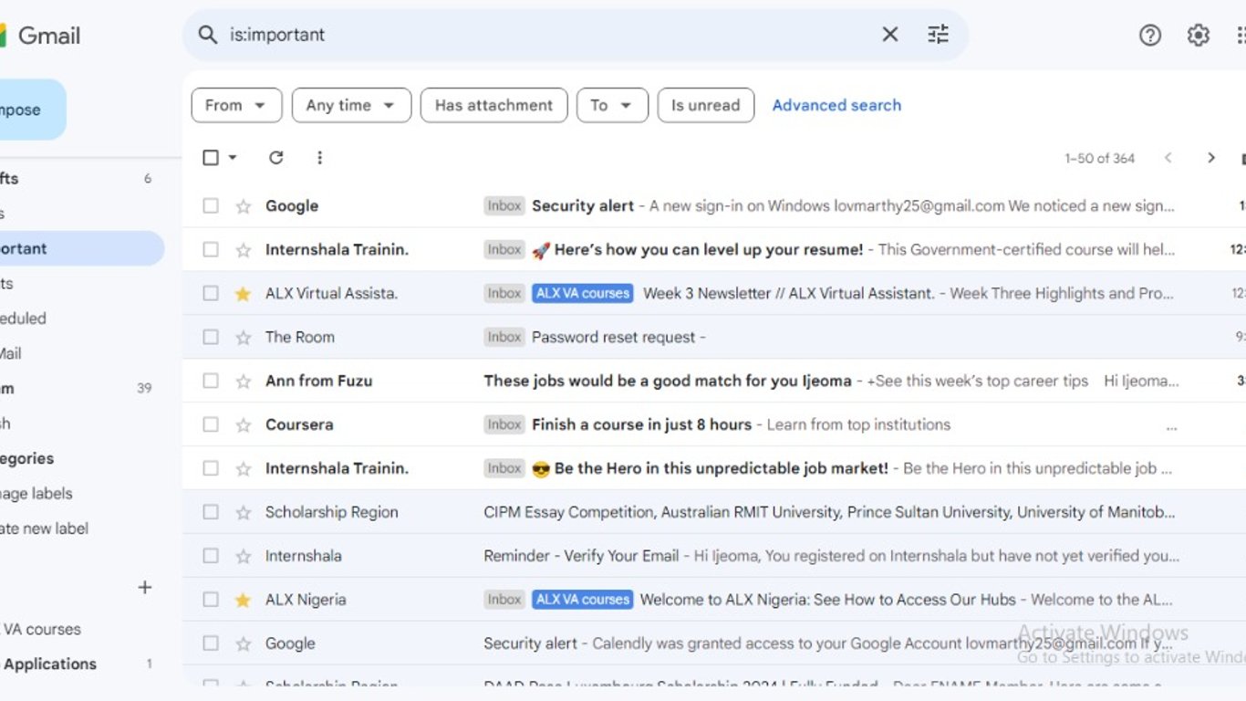1246x701 pixels.
Task: Create a new label with plus icon
Action: click(x=144, y=588)
